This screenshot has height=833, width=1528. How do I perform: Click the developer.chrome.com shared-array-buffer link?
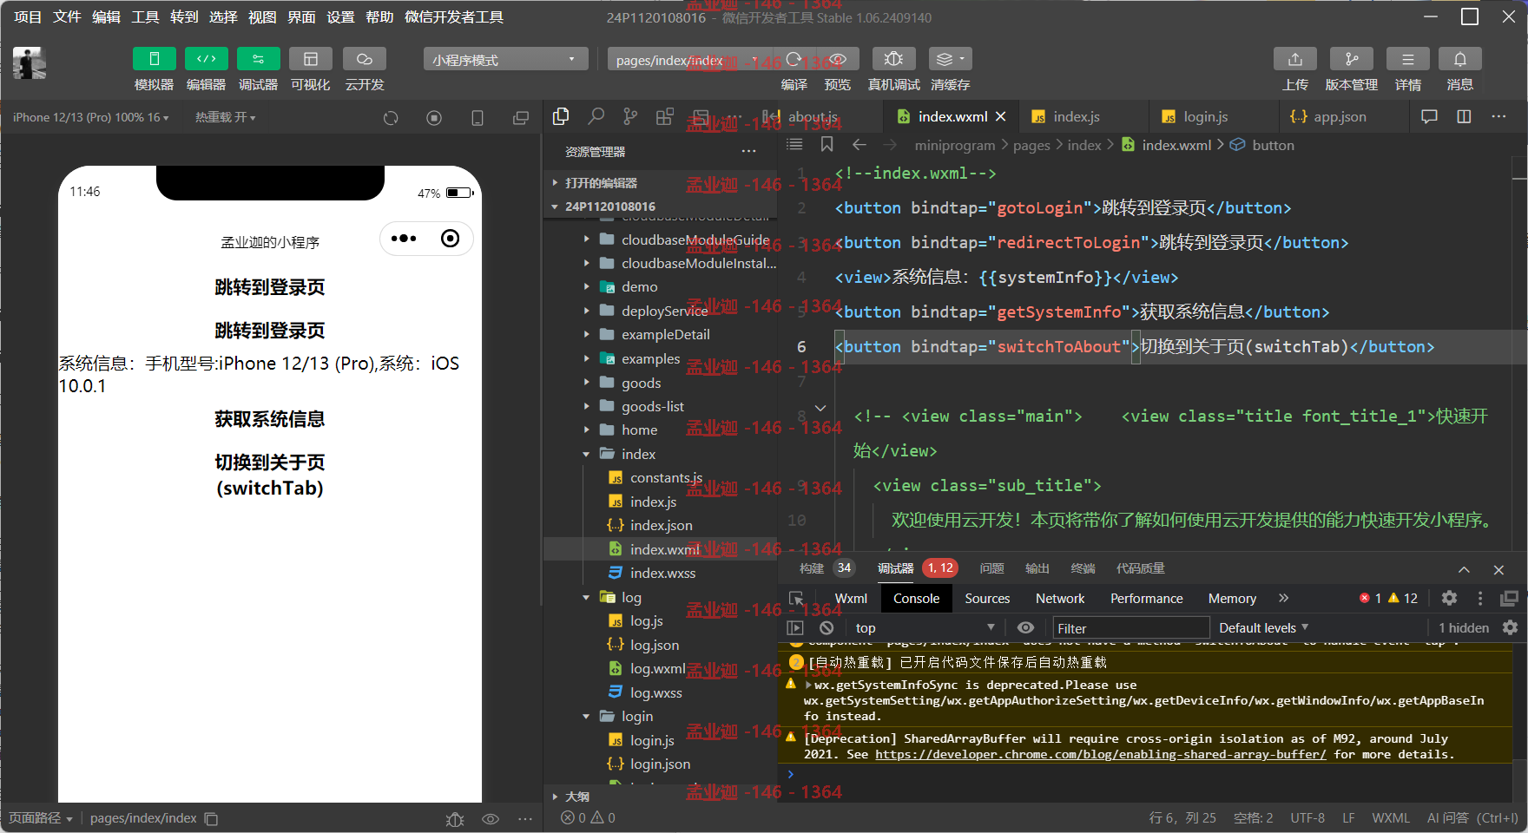1100,754
